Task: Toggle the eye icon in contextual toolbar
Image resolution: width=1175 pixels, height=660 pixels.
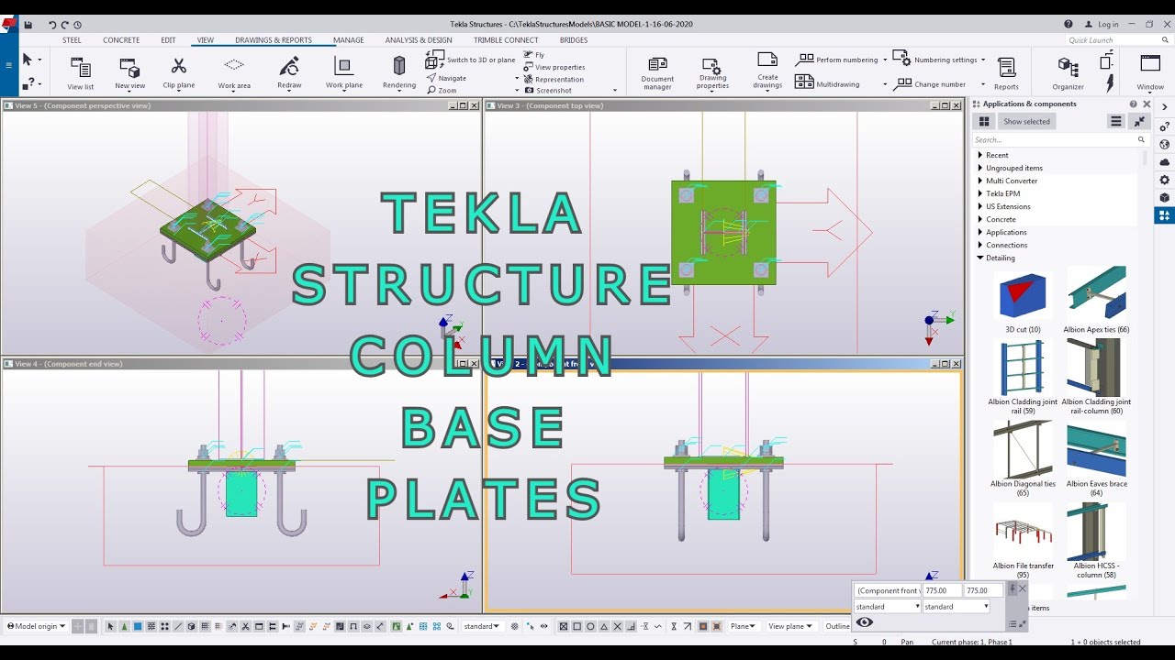Action: (x=865, y=622)
